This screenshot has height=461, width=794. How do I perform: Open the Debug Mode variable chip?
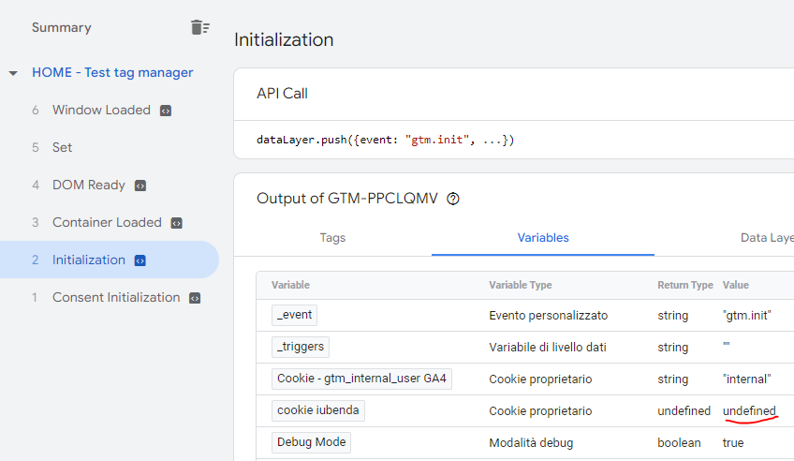click(x=312, y=442)
